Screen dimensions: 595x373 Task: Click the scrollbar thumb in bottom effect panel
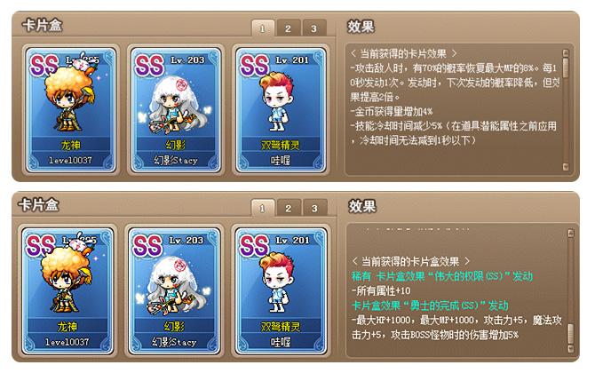[570, 334]
